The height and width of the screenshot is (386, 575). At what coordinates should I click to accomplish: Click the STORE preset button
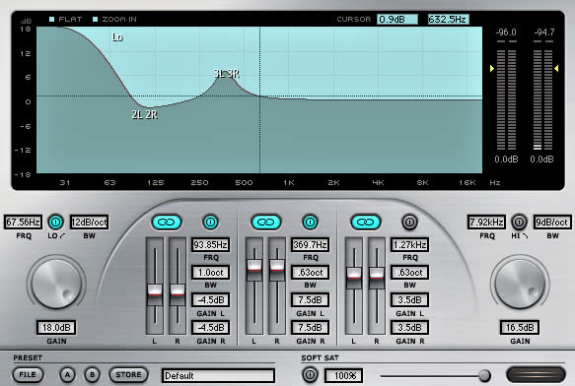pos(129,374)
